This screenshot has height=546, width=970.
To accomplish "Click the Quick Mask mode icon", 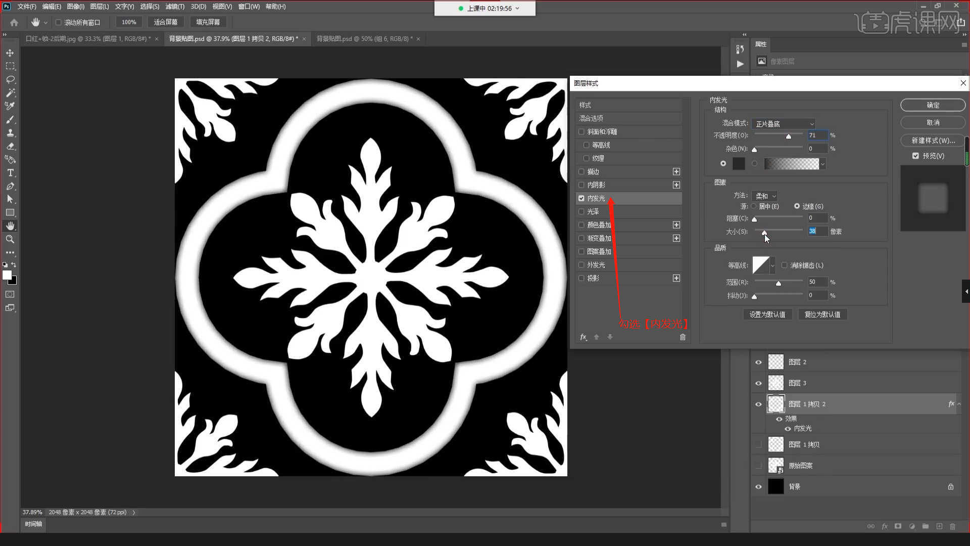I will tap(10, 294).
